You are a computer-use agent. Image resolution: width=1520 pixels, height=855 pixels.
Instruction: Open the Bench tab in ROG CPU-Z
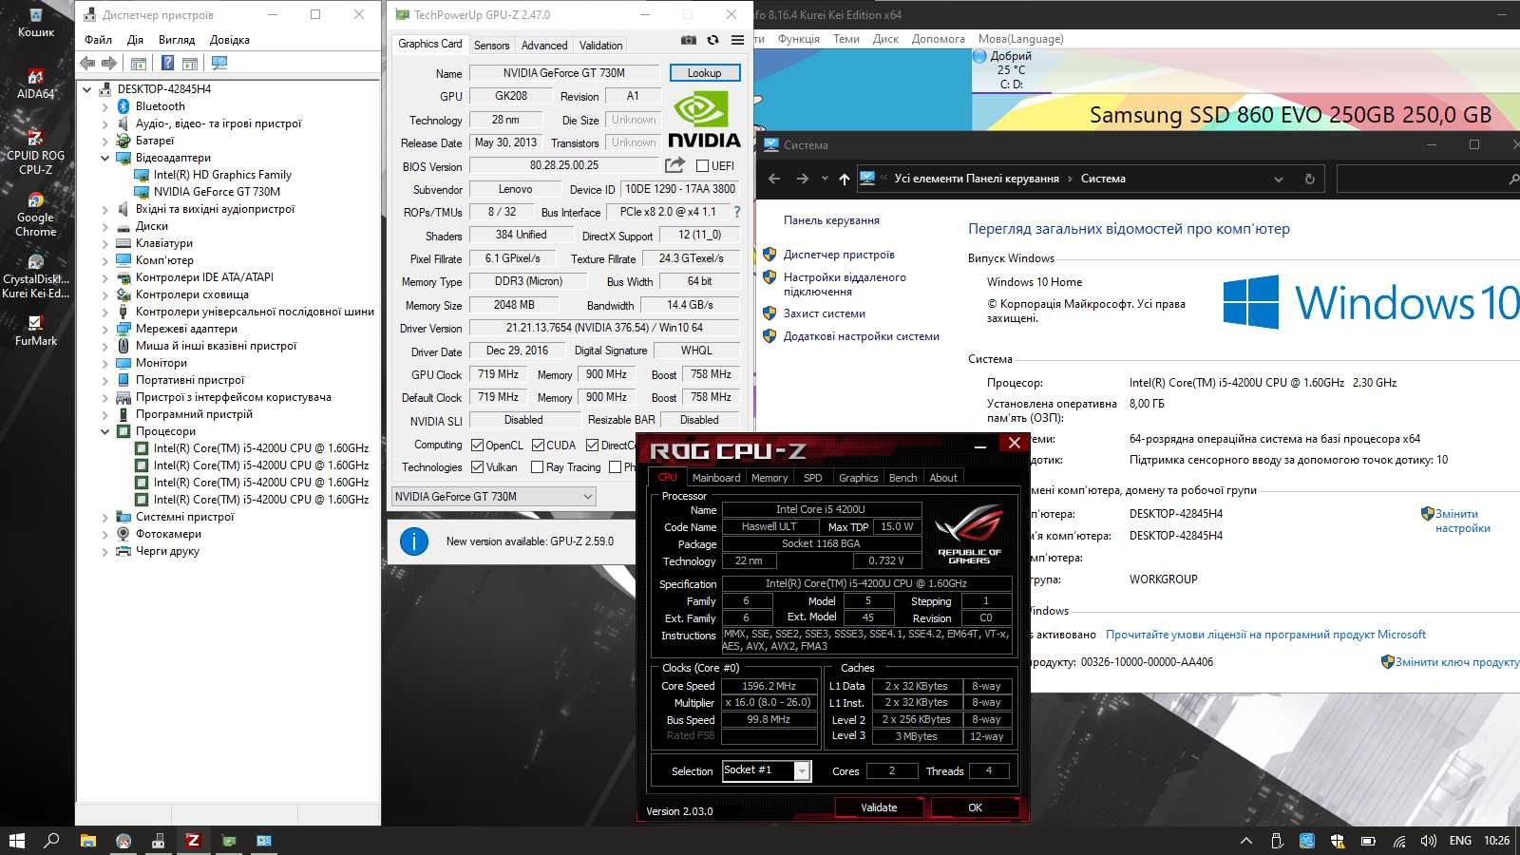pyautogui.click(x=902, y=478)
